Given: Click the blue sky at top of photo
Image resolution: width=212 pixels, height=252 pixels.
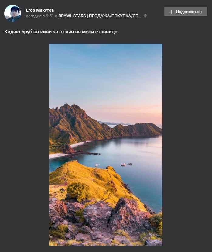Looking at the screenshot, I should [x=106, y=64].
